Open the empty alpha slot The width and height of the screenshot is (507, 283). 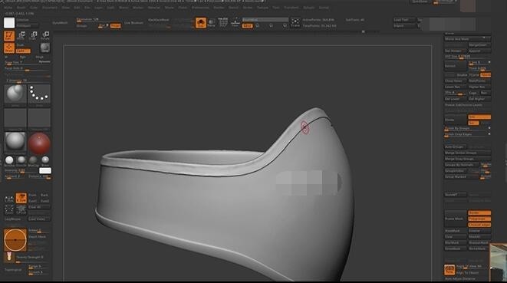pyautogui.click(x=15, y=119)
